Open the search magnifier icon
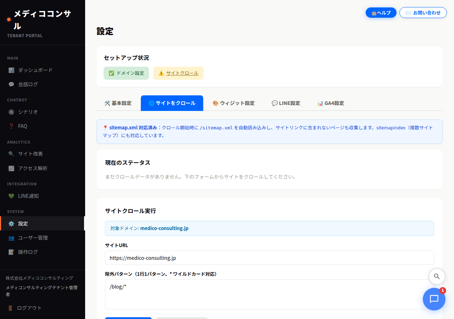454x319 pixels. click(x=437, y=276)
